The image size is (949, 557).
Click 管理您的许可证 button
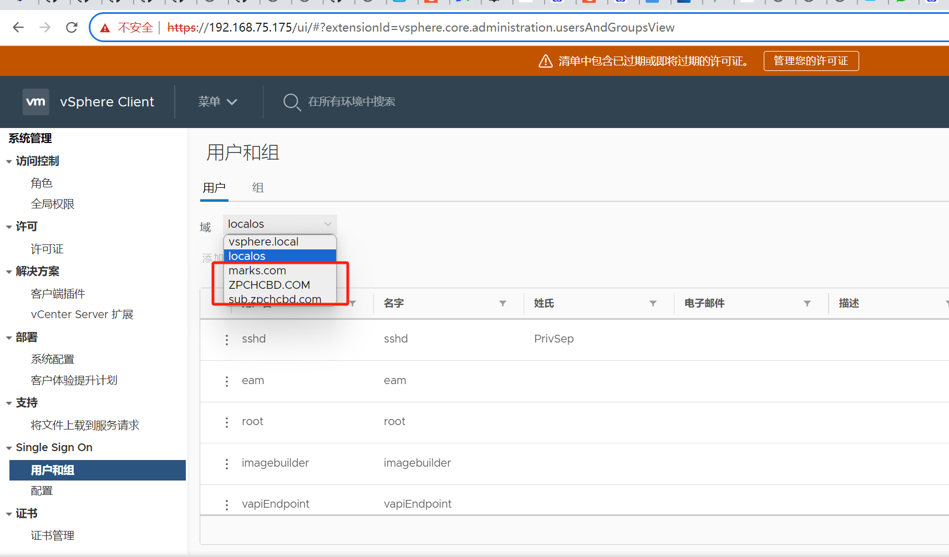tap(811, 61)
